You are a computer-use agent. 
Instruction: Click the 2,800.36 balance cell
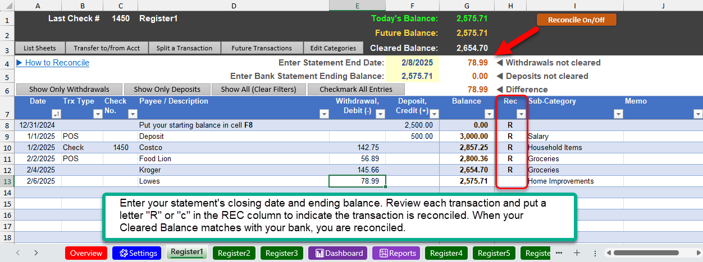[467, 158]
